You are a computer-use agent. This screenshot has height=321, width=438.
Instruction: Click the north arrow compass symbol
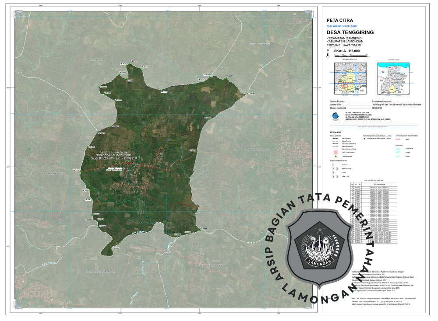pos(328,54)
